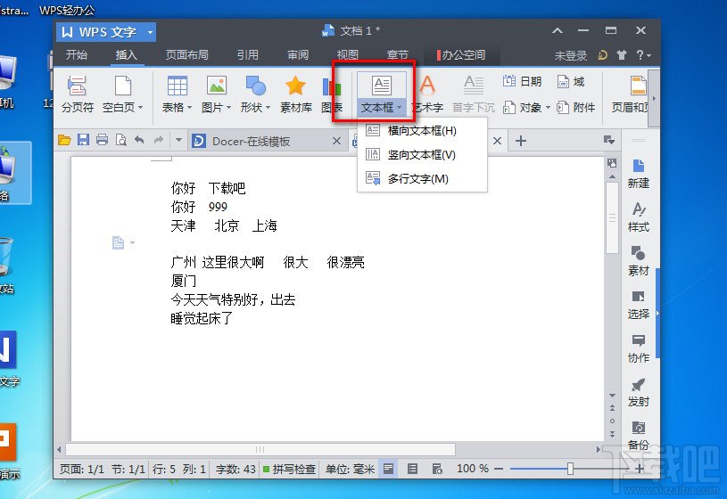Open the 协作 collaboration side panel
The image size is (727, 499).
(639, 348)
